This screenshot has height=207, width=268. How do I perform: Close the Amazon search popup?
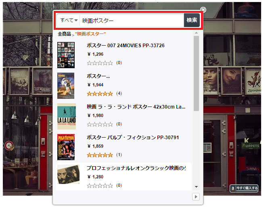click(203, 10)
